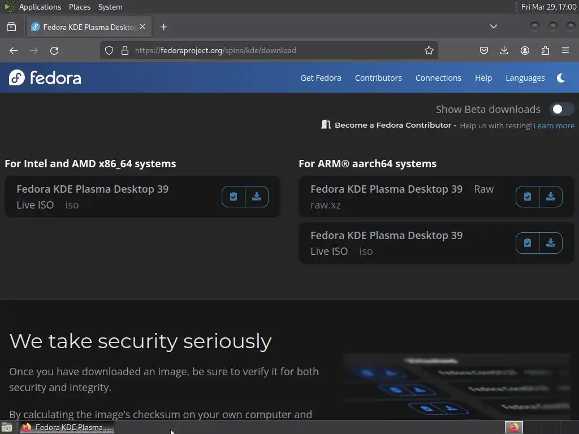Screen dimensions: 579x434
Task: Verify checksum for aarch64 Raw raw.xz image
Action: [528, 196]
